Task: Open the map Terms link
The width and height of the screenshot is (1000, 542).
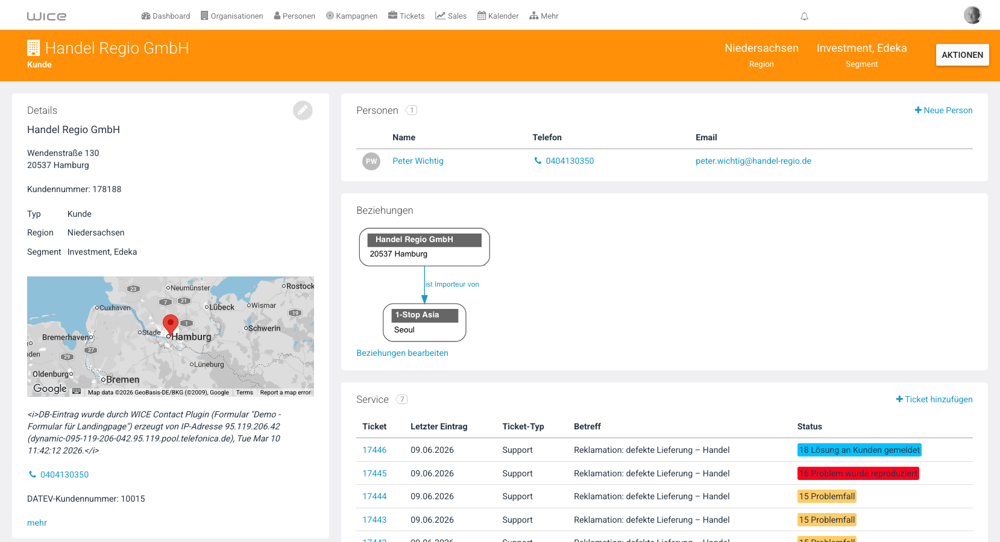Action: 245,393
